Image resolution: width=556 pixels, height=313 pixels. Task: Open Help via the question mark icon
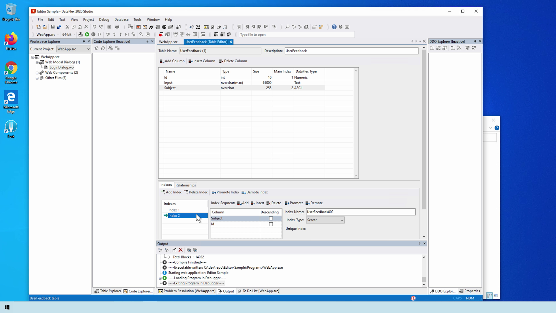coord(334,27)
